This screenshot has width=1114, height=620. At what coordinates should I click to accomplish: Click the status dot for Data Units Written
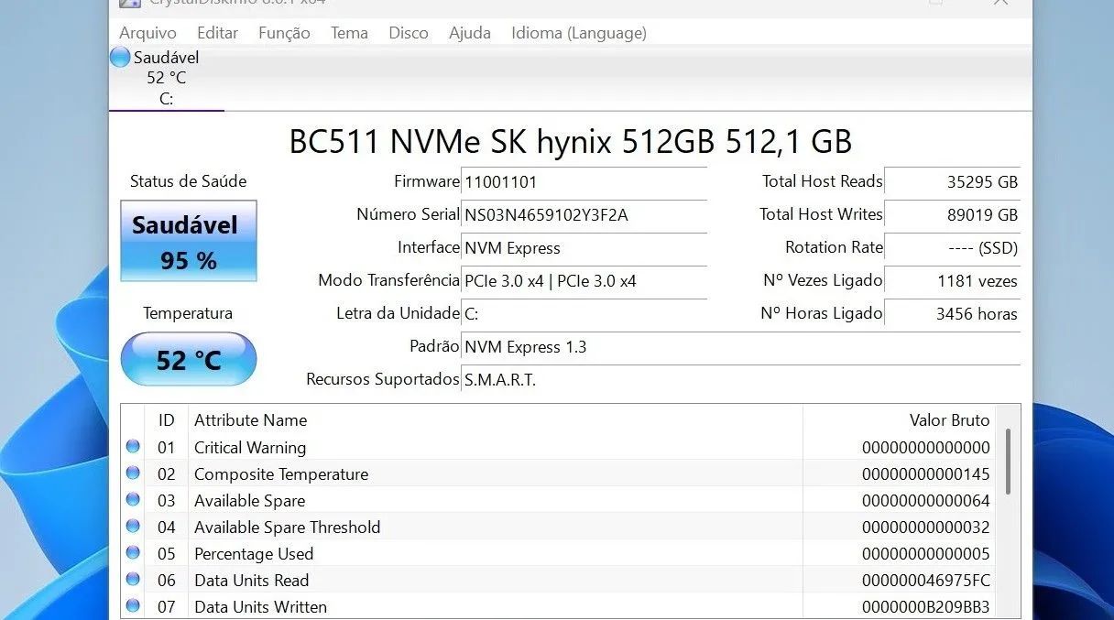[133, 606]
